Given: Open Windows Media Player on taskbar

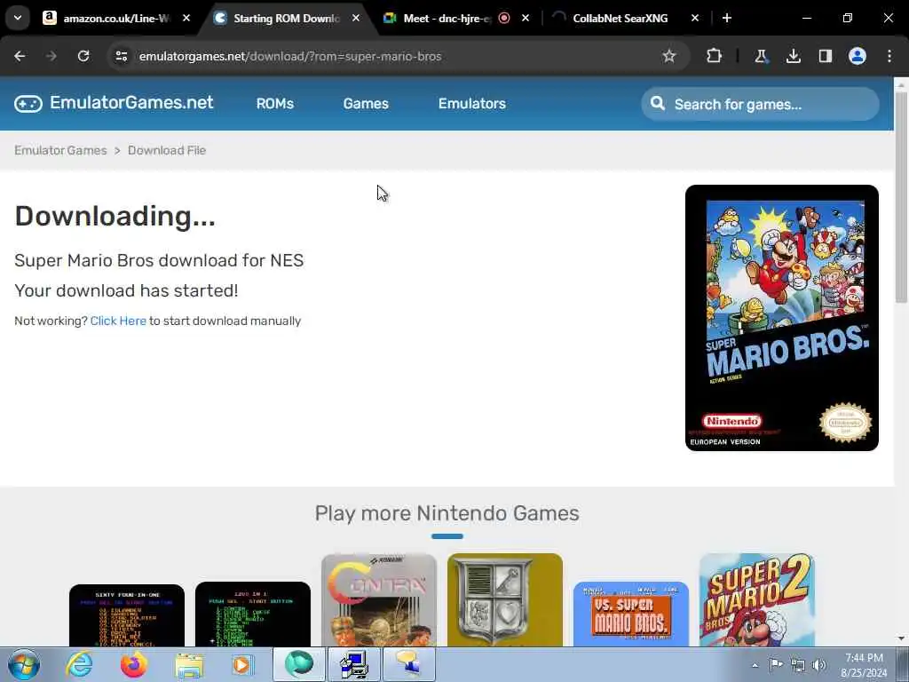Looking at the screenshot, I should 242,664.
